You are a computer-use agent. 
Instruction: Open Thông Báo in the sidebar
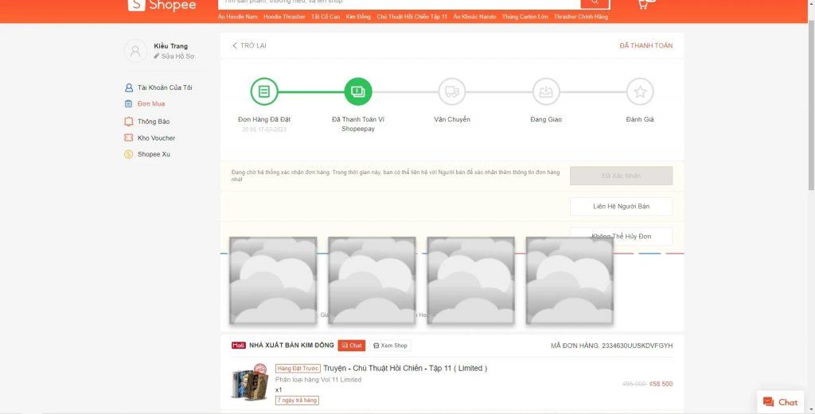pyautogui.click(x=154, y=122)
